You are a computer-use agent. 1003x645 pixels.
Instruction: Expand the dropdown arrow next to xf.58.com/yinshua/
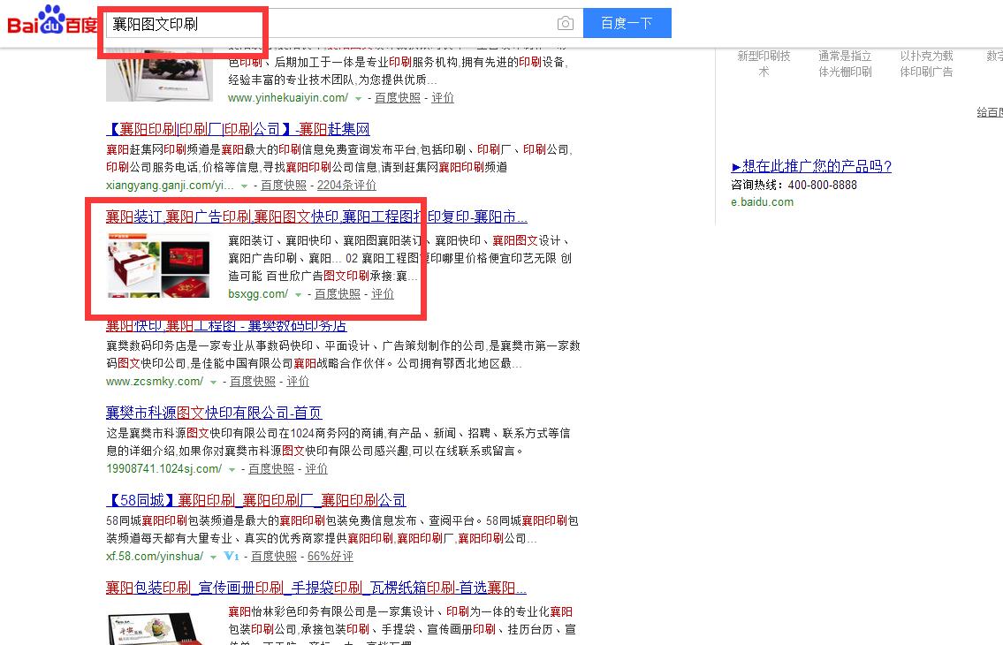213,558
